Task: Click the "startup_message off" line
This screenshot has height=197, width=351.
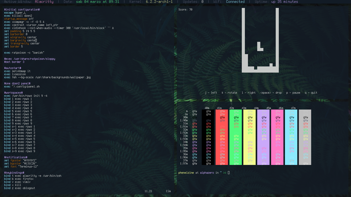Action: [19, 19]
